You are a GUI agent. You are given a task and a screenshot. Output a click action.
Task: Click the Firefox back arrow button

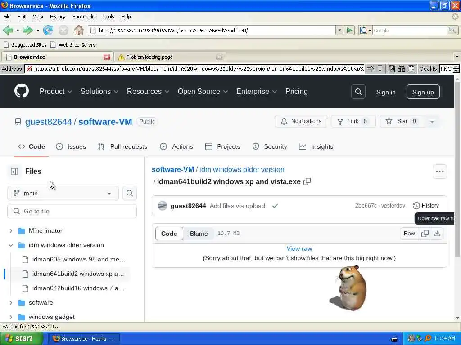[x=8, y=30]
